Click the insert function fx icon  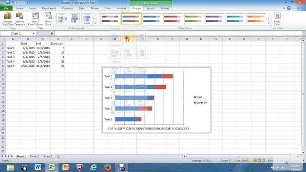[x=52, y=33]
